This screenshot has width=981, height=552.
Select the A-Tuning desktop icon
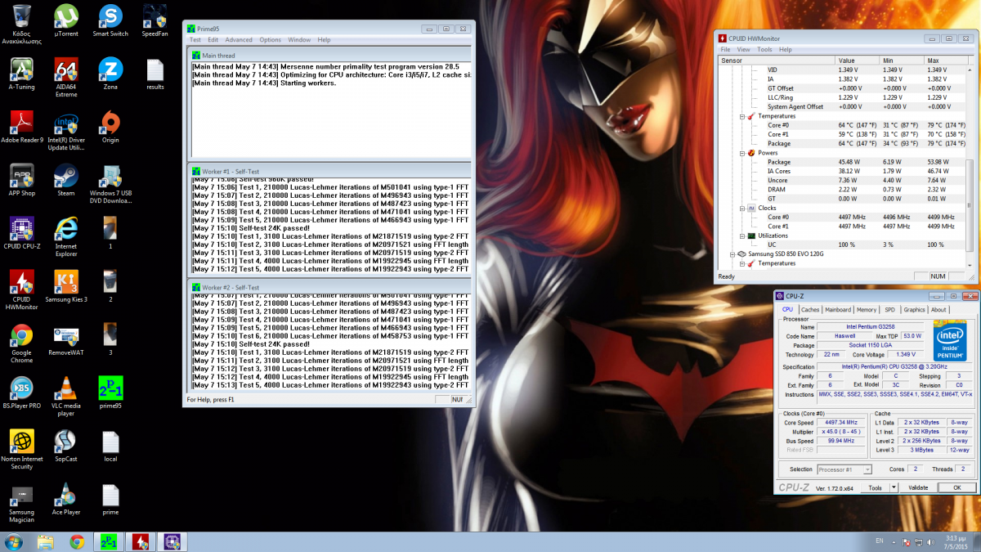(21, 74)
